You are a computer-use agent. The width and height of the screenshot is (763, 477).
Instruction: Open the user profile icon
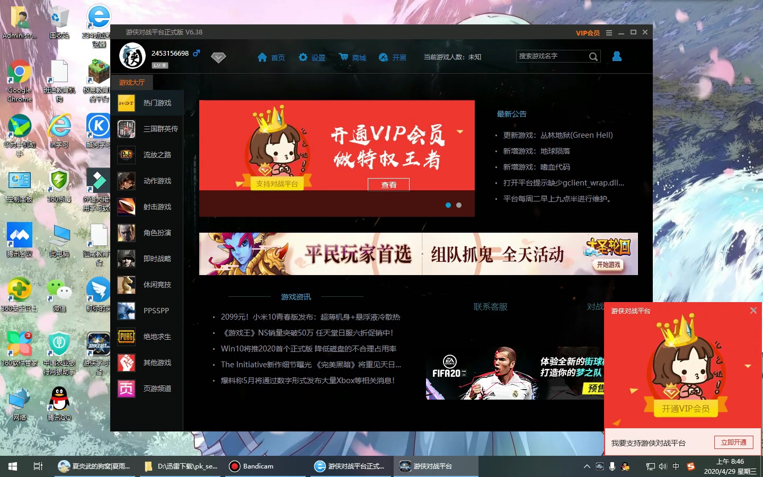(616, 56)
